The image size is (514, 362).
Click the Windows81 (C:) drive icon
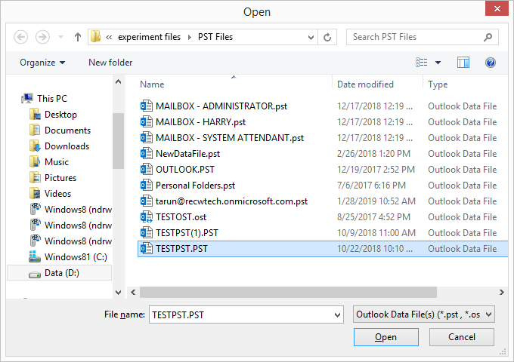35,257
